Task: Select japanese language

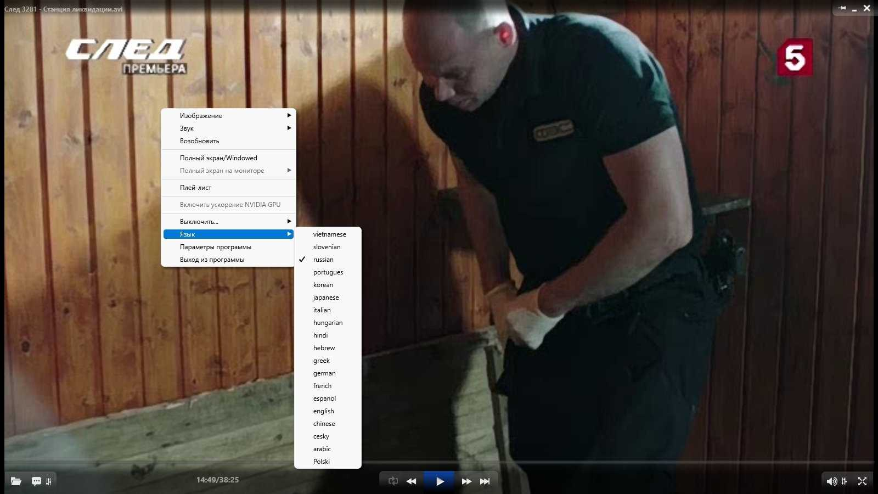Action: pos(328,297)
